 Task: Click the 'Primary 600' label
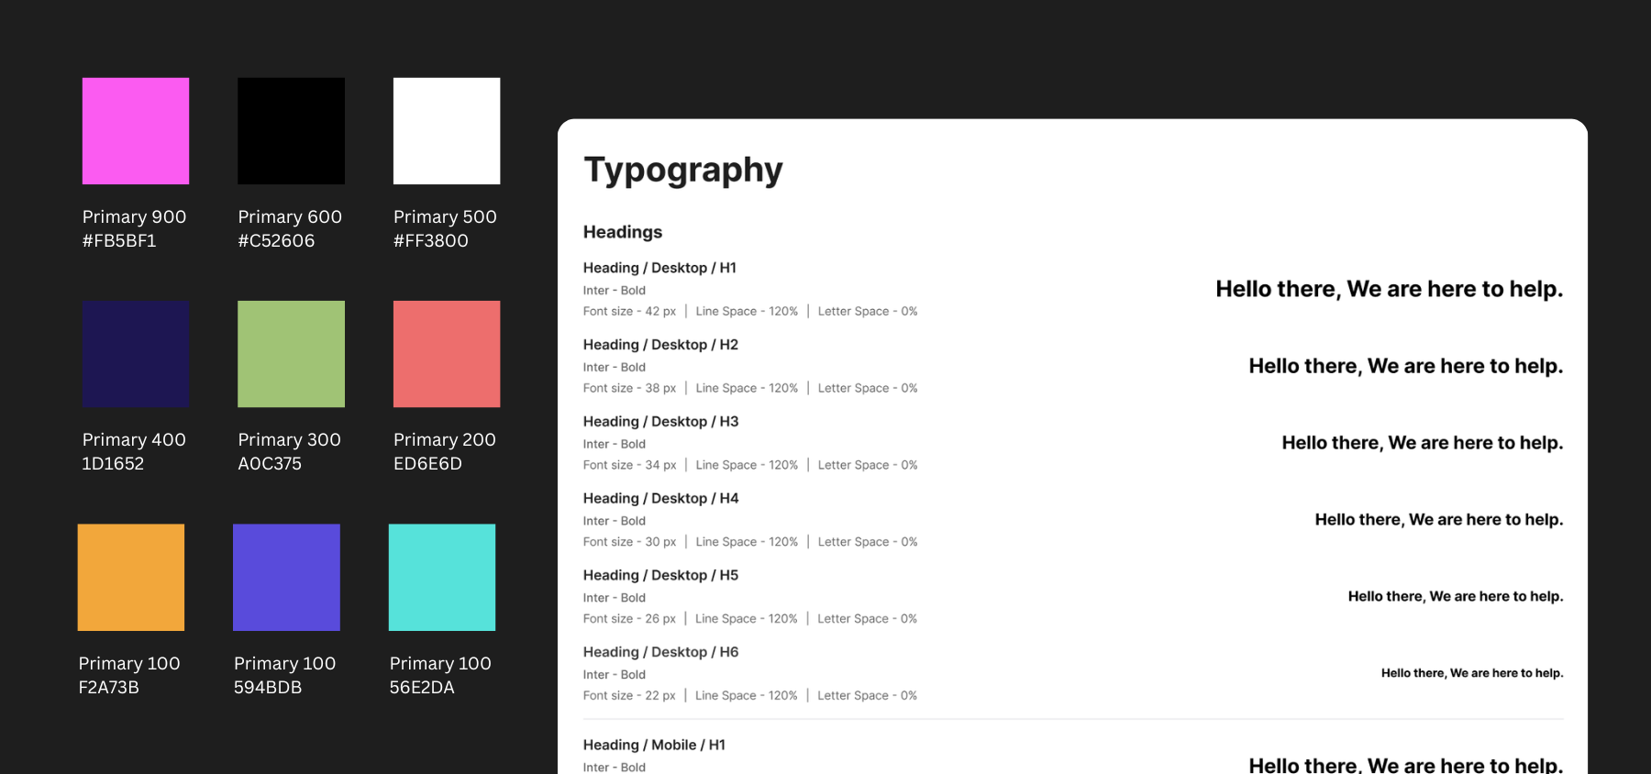click(290, 216)
